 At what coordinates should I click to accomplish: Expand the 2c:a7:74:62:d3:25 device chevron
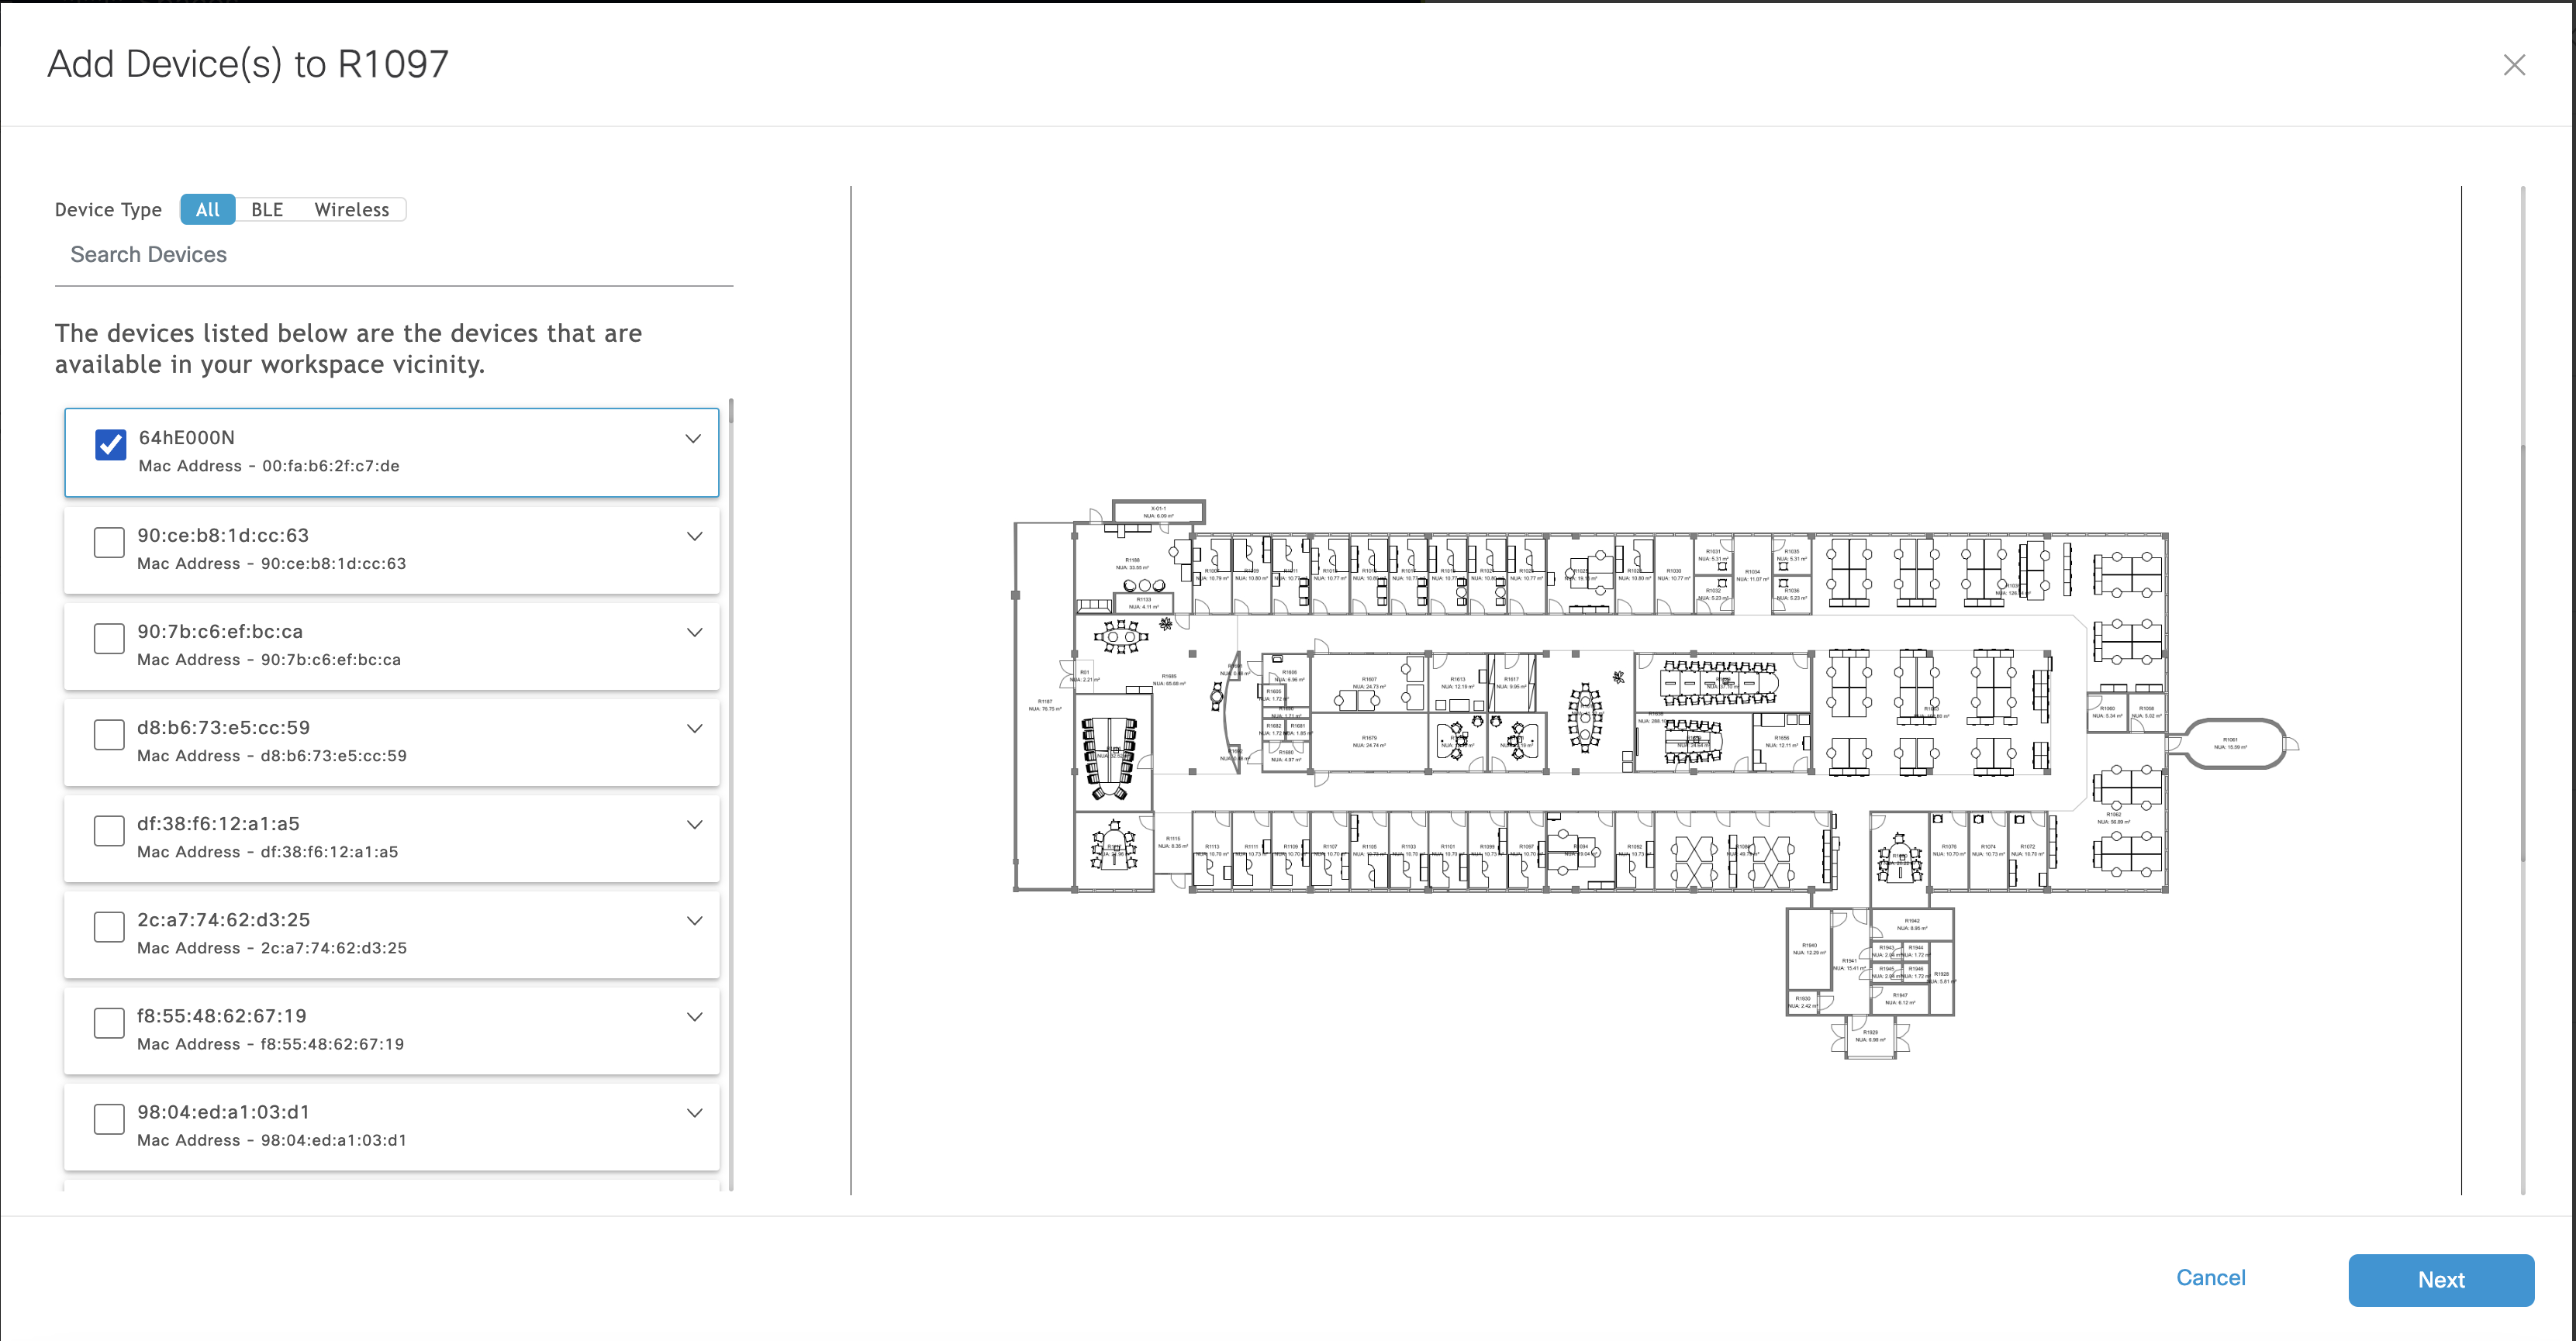[x=694, y=920]
